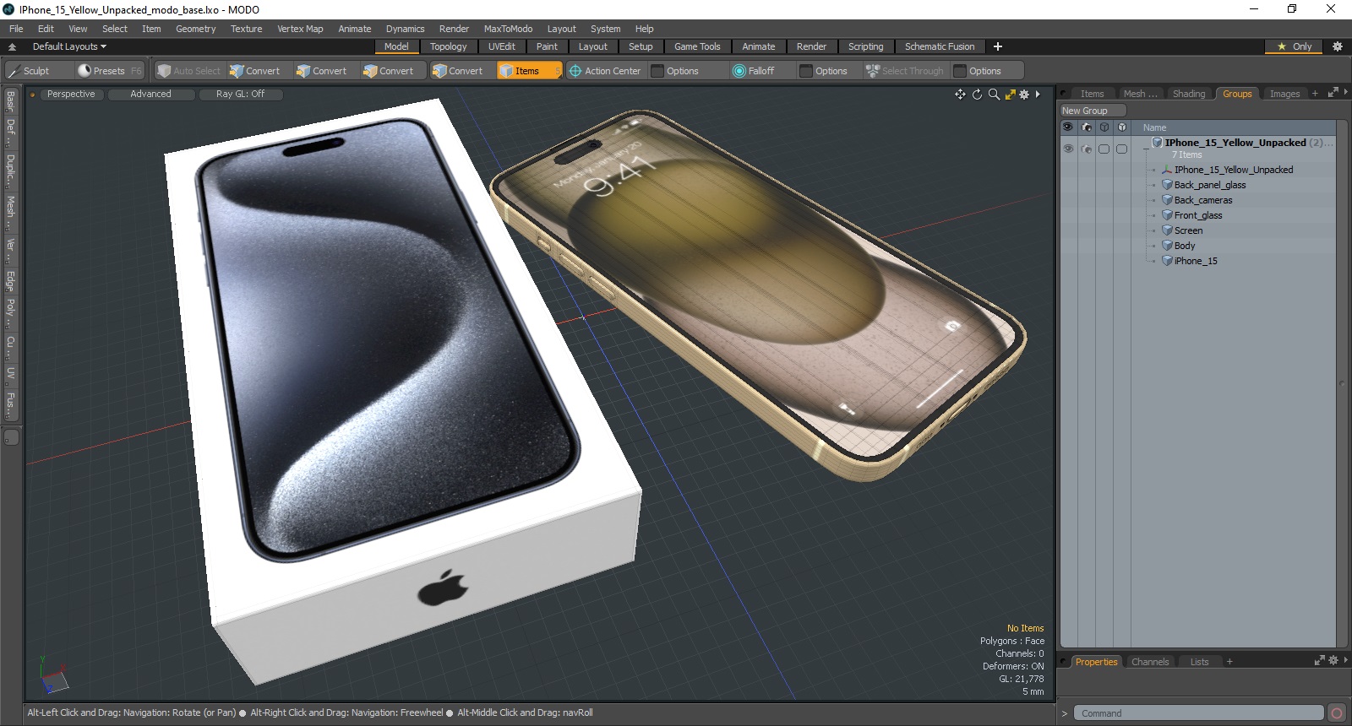The width and height of the screenshot is (1352, 726).
Task: Open the Default Layouts dropdown
Action: [x=69, y=46]
